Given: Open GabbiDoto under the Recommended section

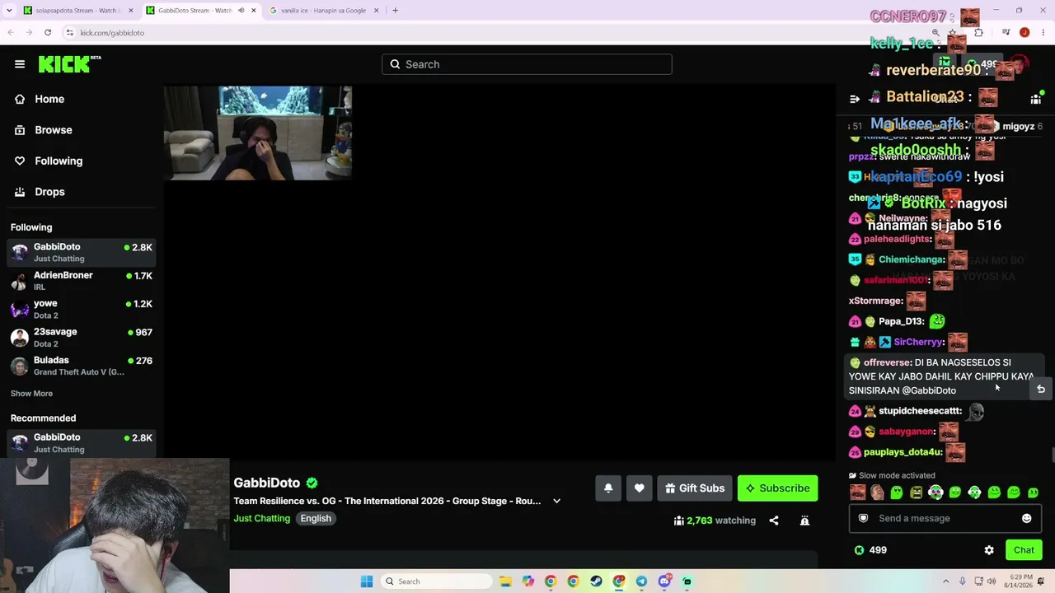Looking at the screenshot, I should tap(81, 443).
